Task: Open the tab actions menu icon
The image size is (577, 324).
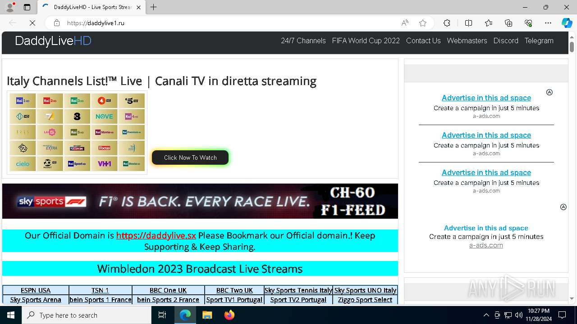Action: point(27,7)
